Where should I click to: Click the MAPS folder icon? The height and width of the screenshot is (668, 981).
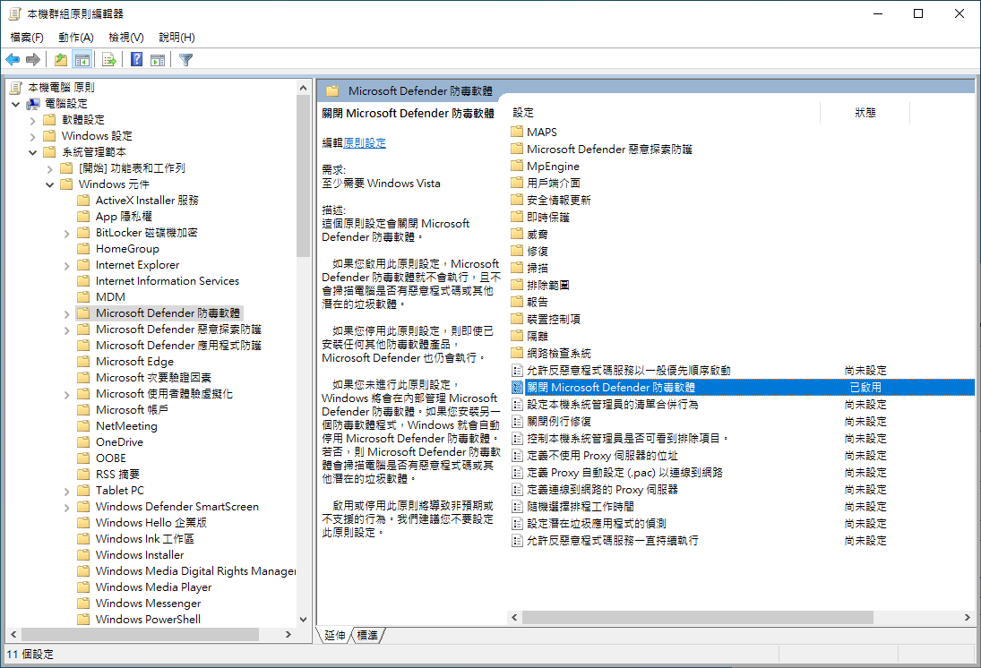click(517, 132)
